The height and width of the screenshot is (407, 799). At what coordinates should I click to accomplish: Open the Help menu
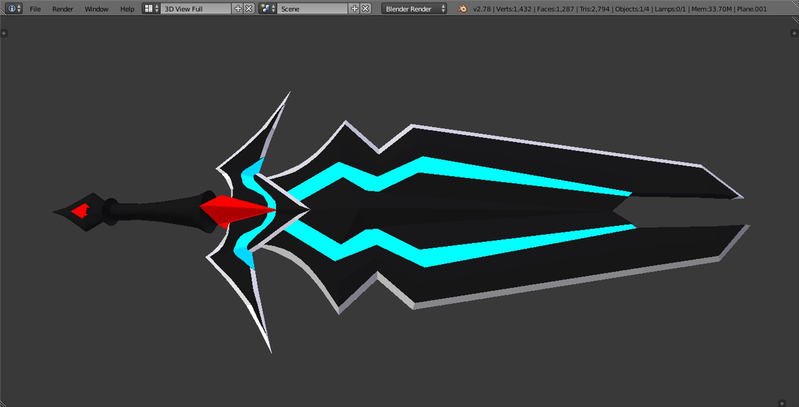(127, 9)
